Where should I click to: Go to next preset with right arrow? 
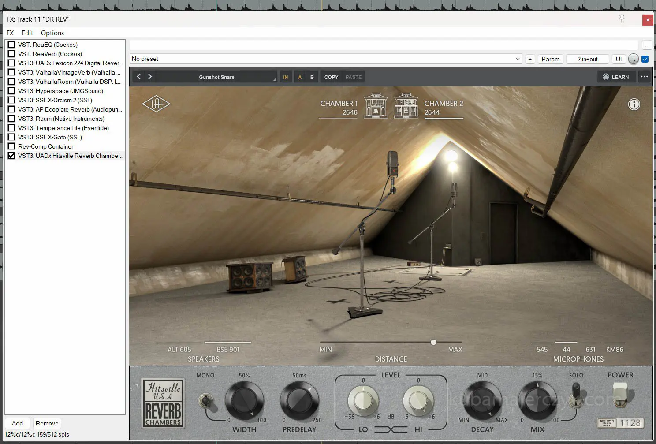point(150,77)
